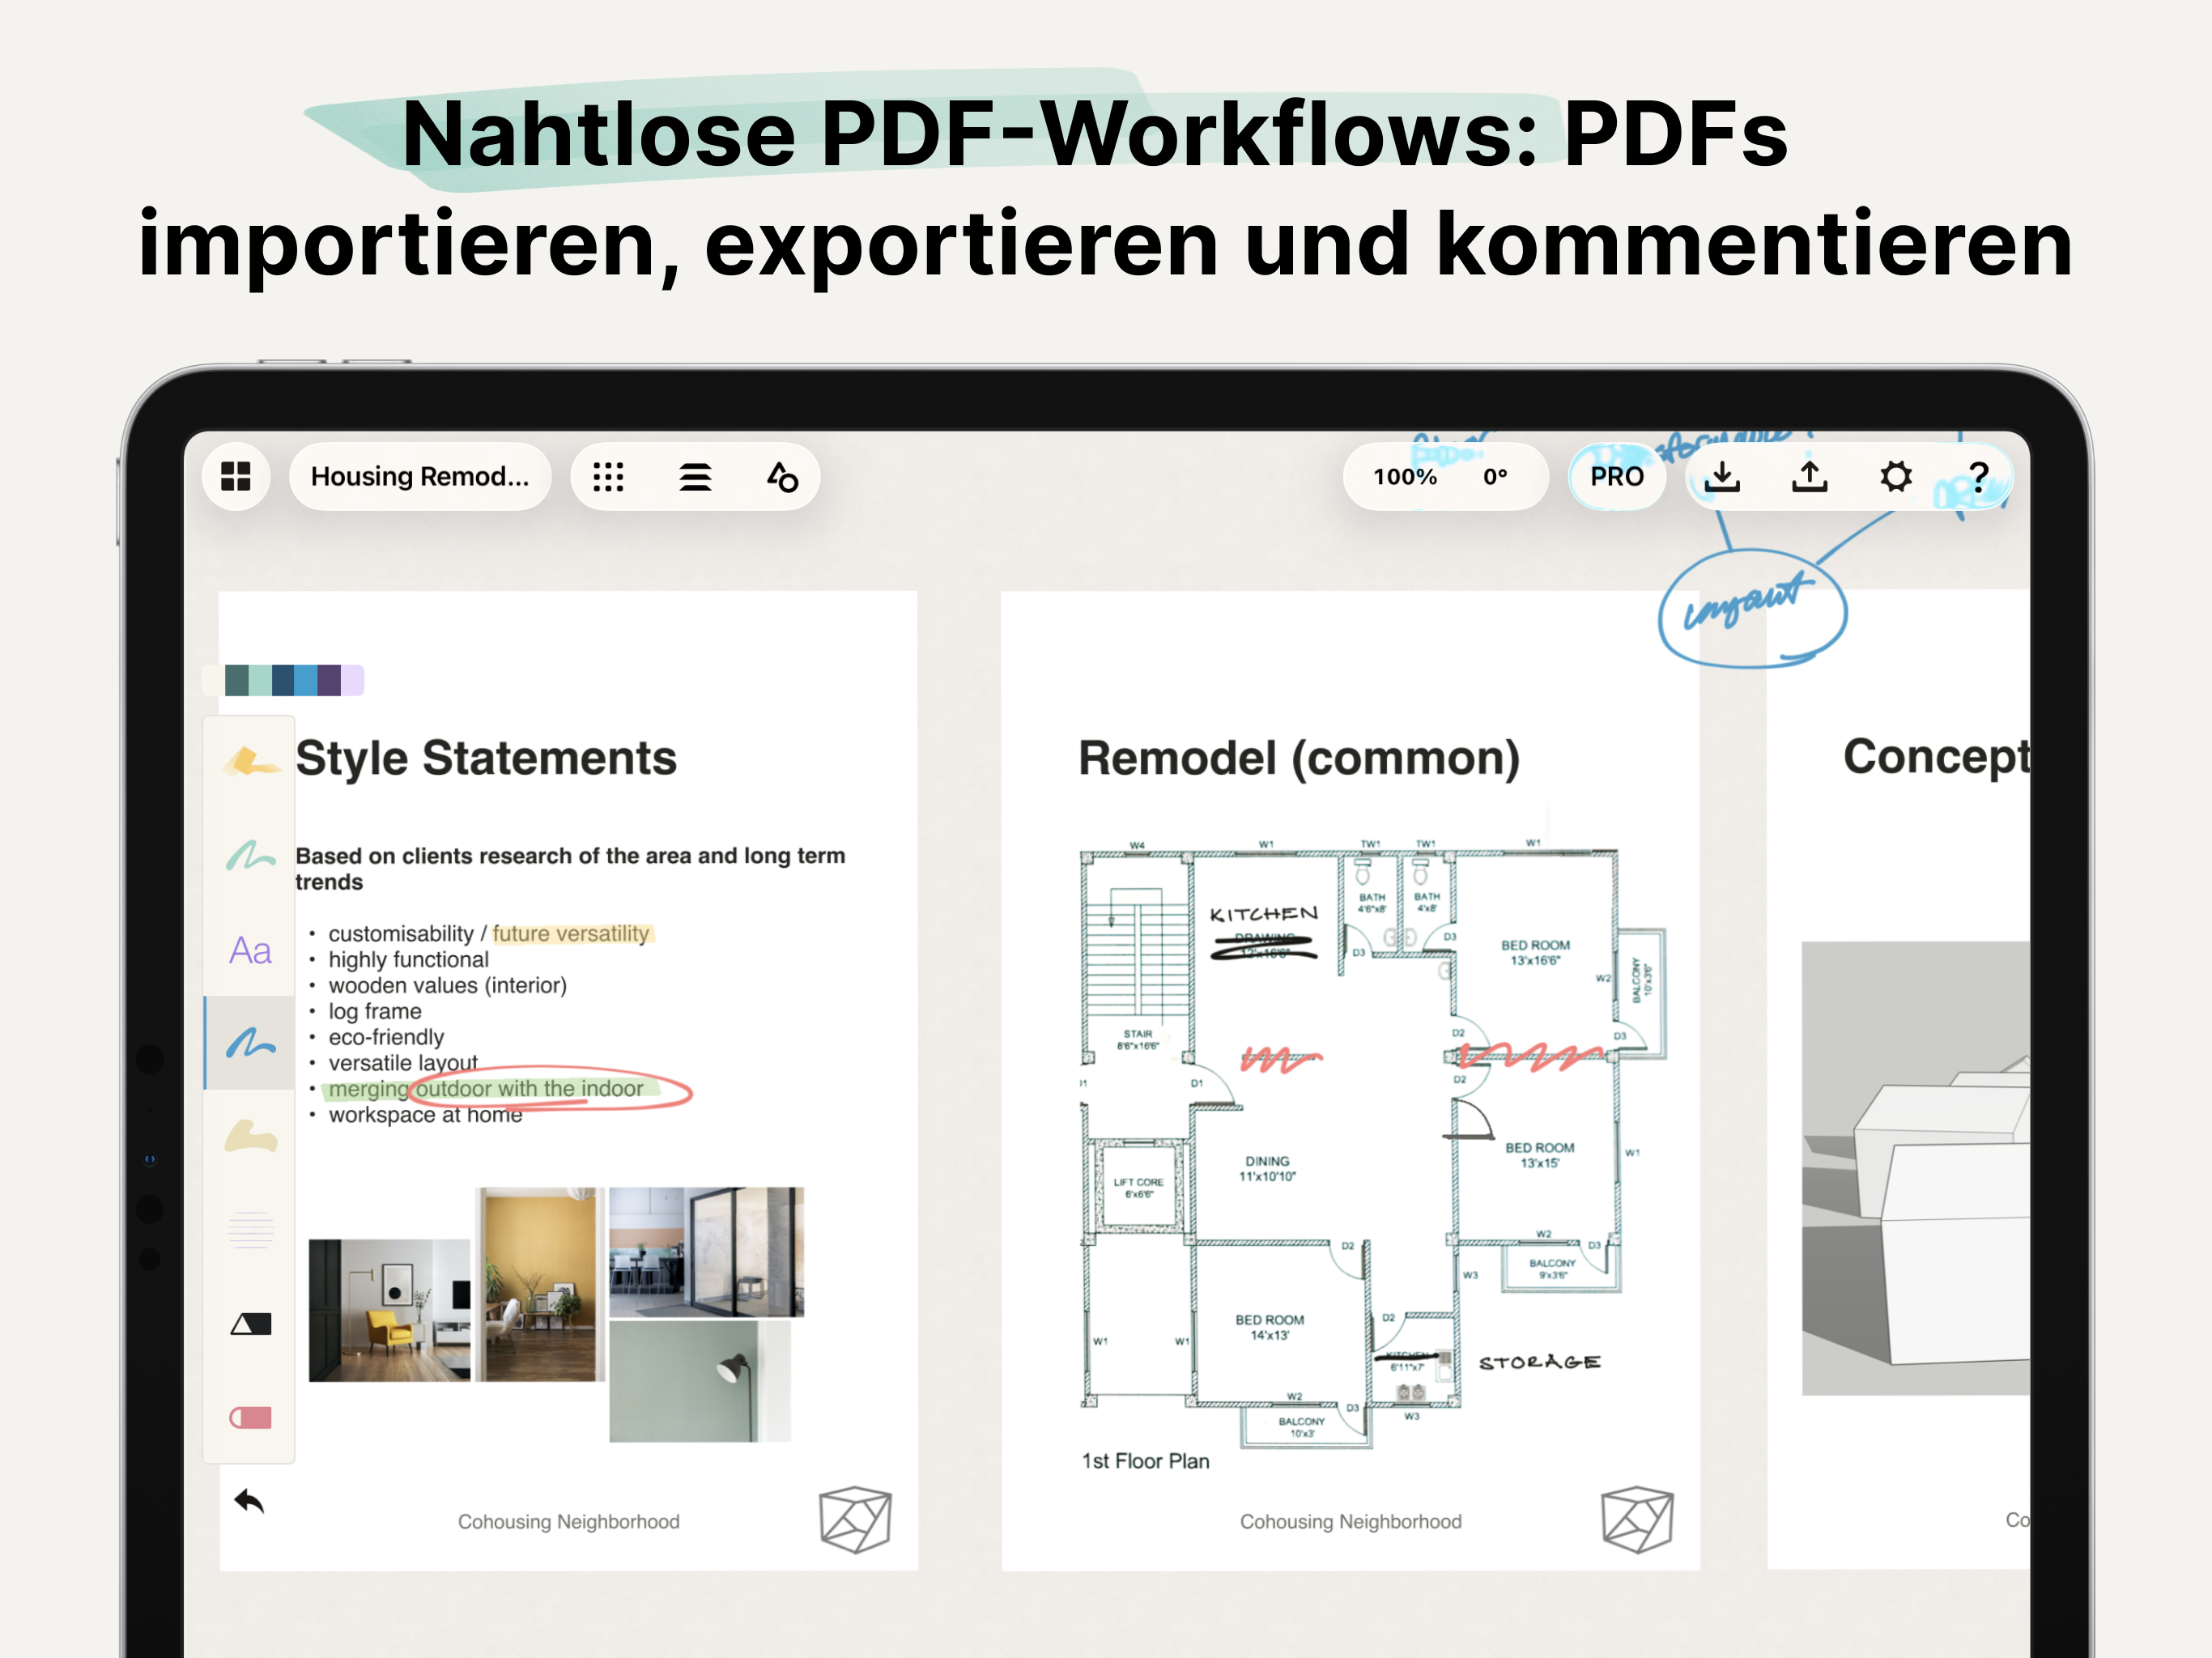Pick the light lavender palette swatch
Image resolution: width=2212 pixels, height=1658 pixels.
(x=352, y=680)
